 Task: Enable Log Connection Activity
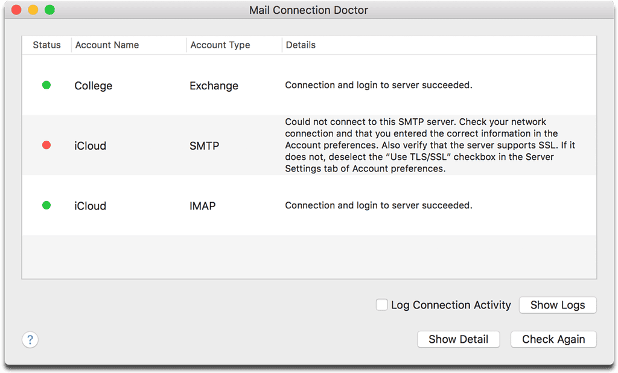coord(381,305)
